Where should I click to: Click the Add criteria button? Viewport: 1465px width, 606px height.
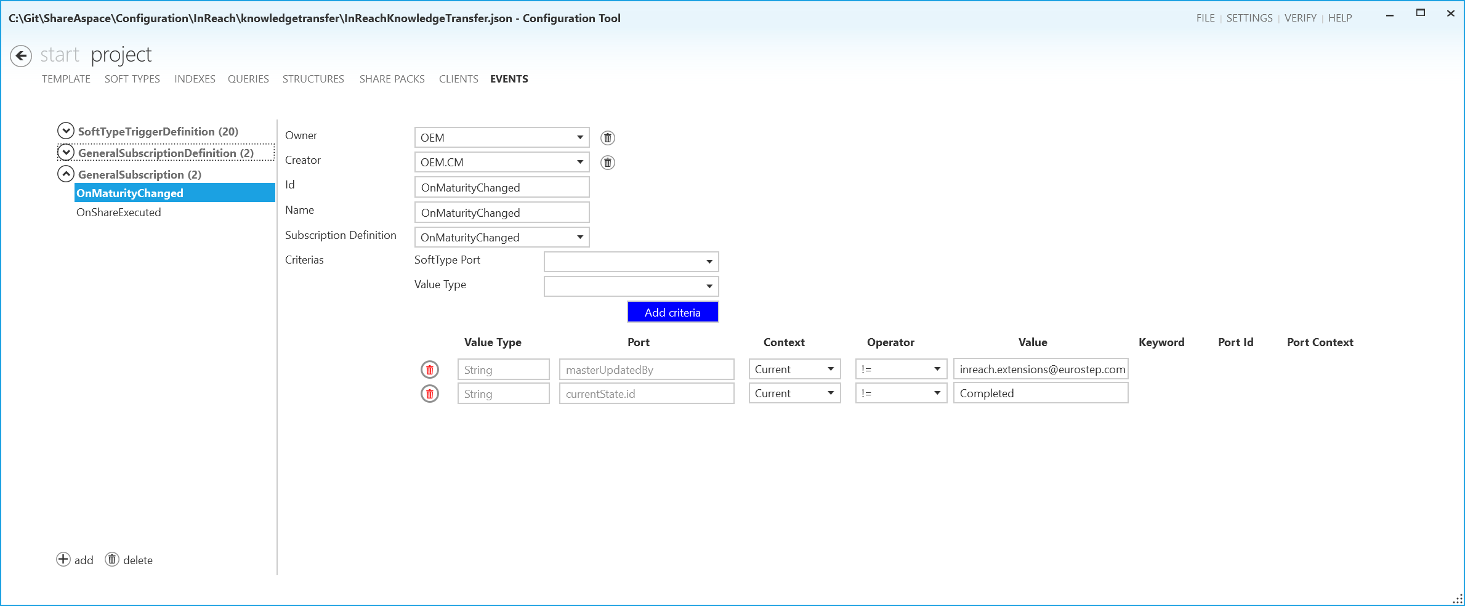[x=672, y=312]
